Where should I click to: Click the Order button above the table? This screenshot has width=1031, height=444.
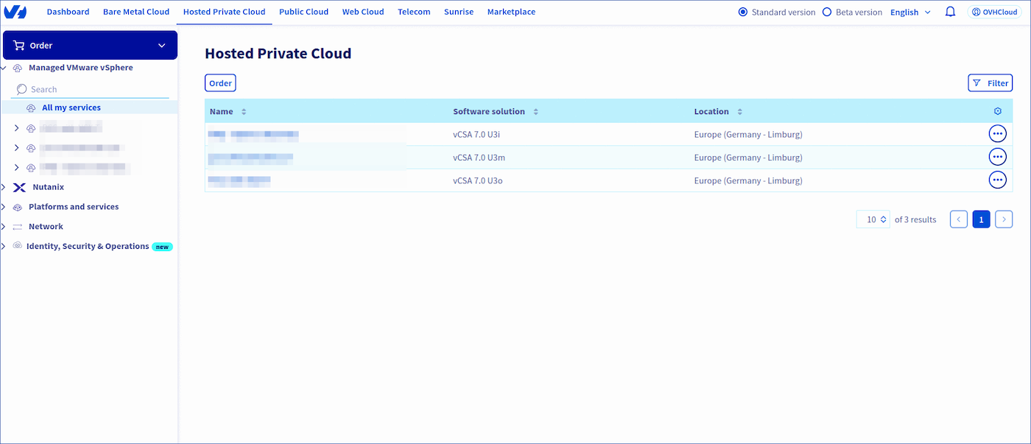point(219,82)
